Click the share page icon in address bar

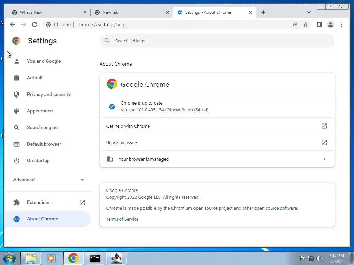[295, 24]
